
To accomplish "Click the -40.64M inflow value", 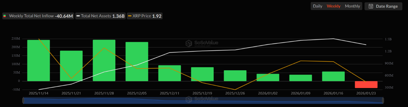I will pos(64,16).
